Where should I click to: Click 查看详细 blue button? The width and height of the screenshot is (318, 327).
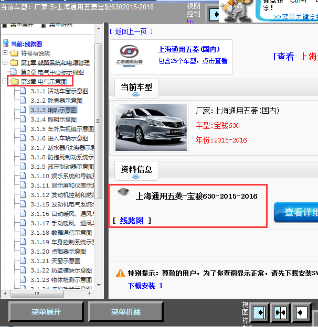pyautogui.click(x=296, y=212)
